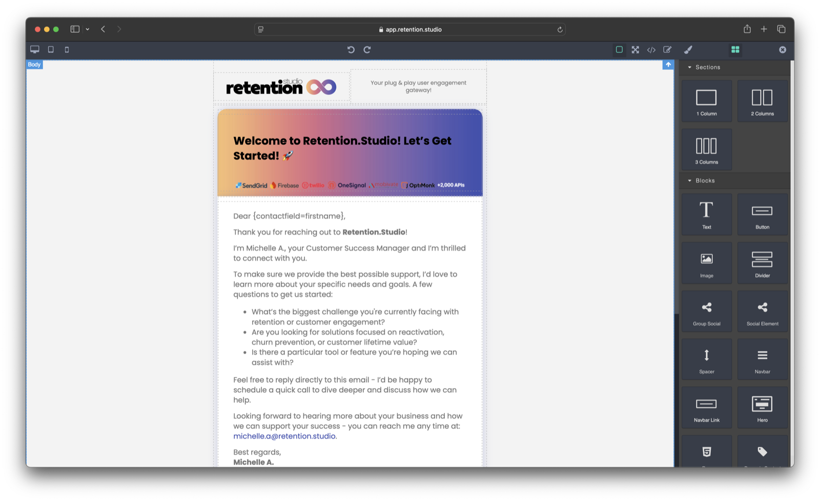Select the tag icon block
820x501 pixels.
point(763,451)
